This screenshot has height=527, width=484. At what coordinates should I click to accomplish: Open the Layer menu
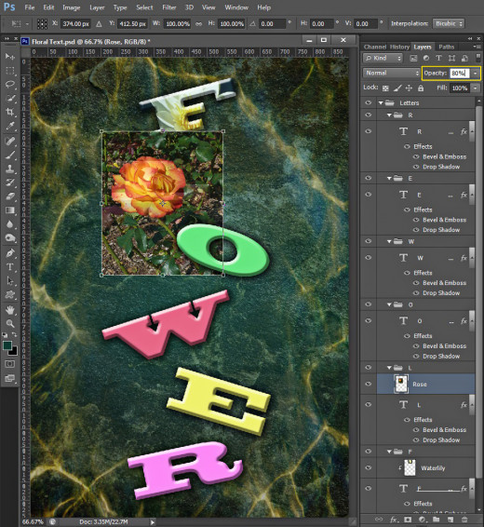(x=97, y=7)
